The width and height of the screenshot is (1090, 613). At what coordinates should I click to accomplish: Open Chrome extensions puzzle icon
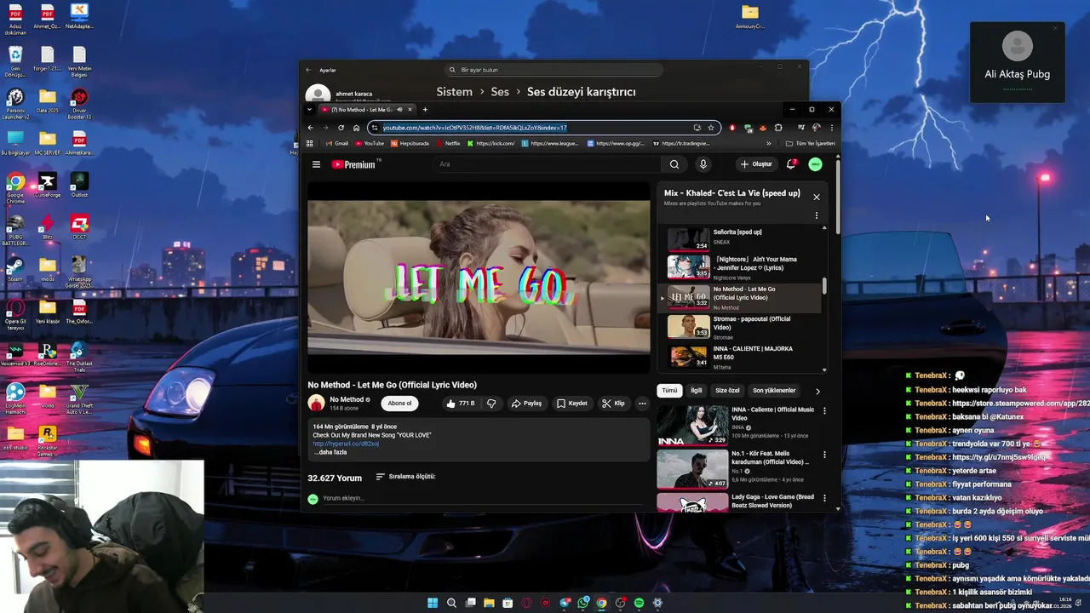777,128
